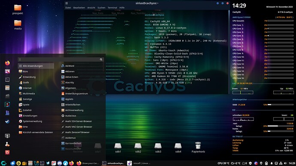Click the menu search input field
The width and height of the screenshot is (296, 166).
tap(61, 59)
